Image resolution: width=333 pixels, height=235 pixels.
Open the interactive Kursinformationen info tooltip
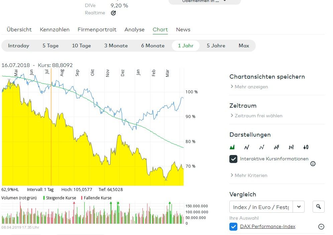tap(313, 164)
